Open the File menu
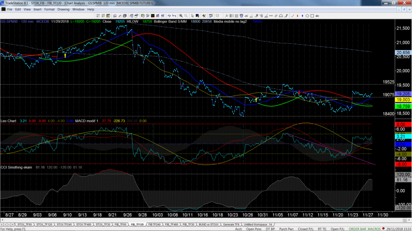This screenshot has height=231, width=412. [10, 9]
